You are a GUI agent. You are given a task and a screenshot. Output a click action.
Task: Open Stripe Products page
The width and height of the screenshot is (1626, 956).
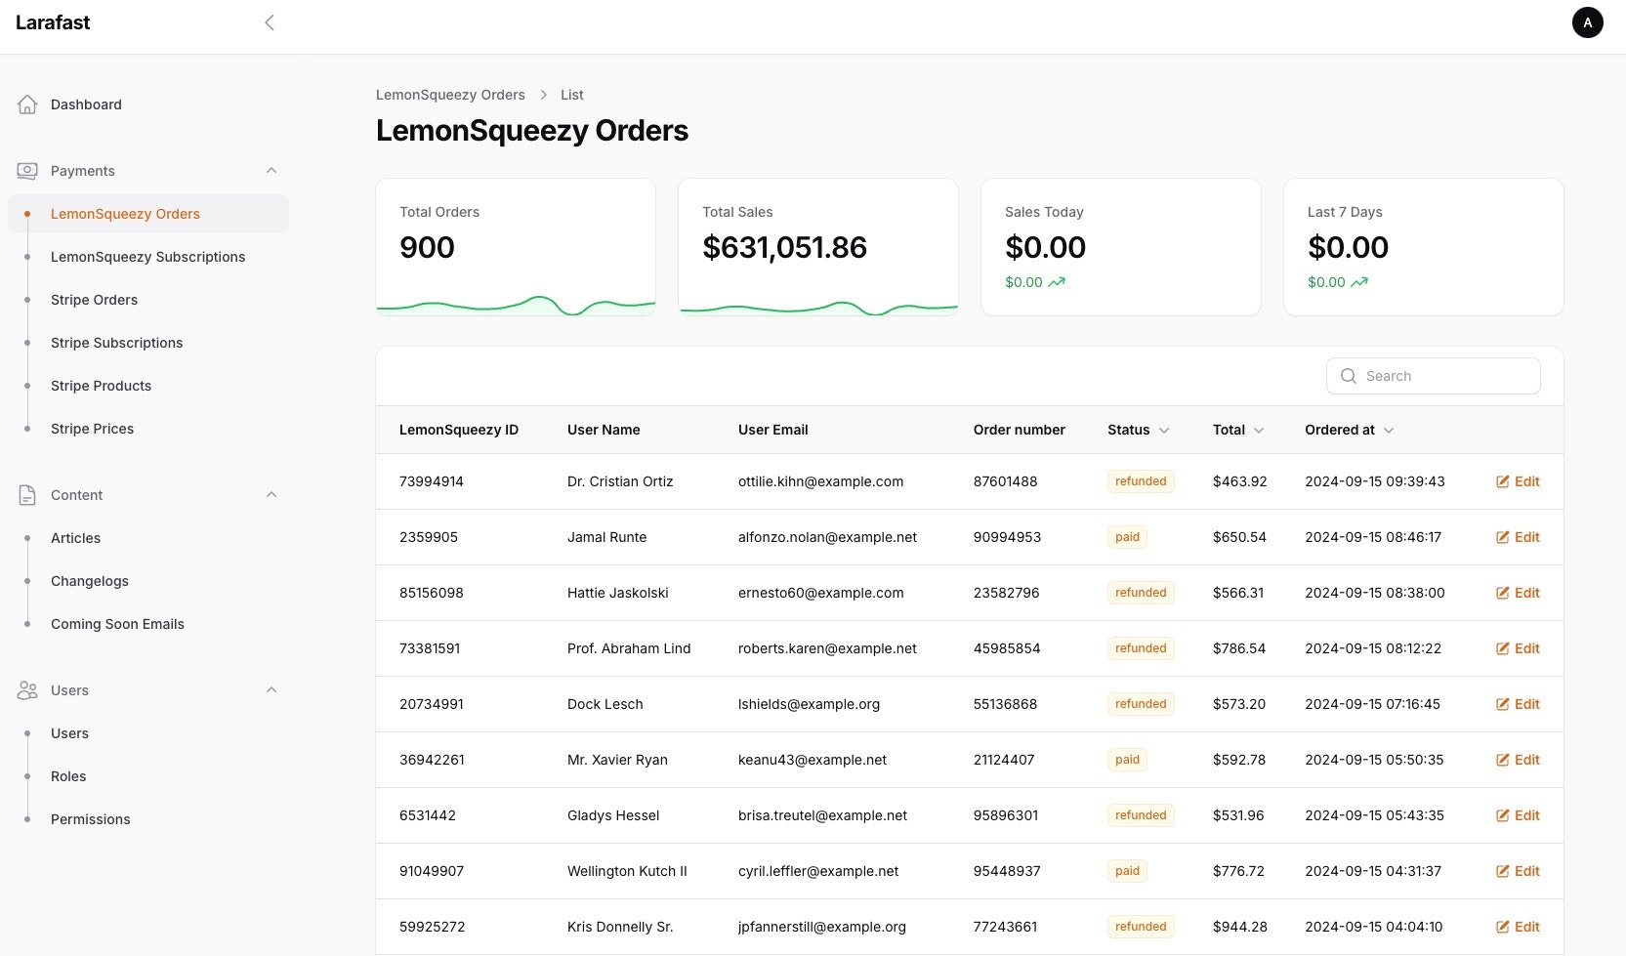click(x=148, y=386)
